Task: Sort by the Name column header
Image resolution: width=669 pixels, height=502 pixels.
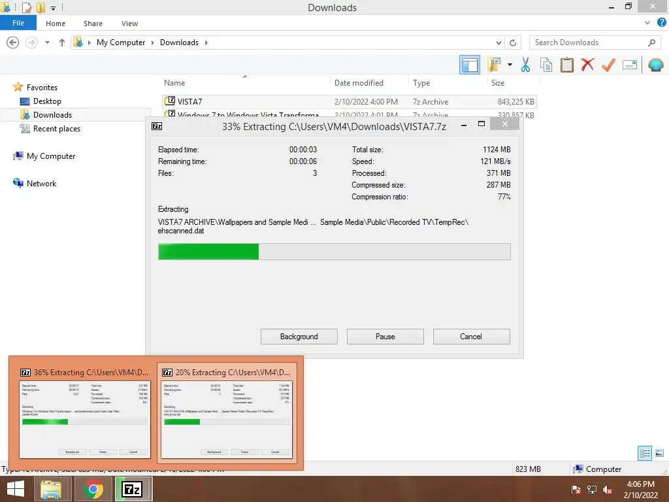Action: pyautogui.click(x=245, y=83)
